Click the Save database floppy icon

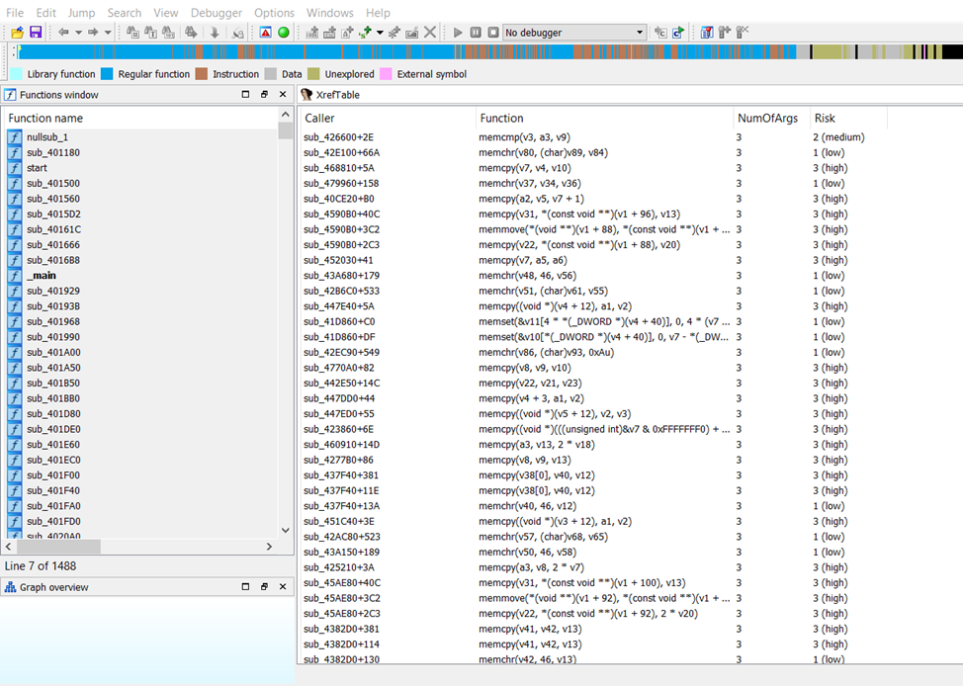pyautogui.click(x=36, y=32)
